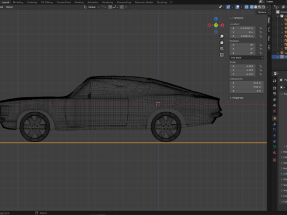Open the Physics properties tab icon
287x215 pixels.
(x=274, y=136)
